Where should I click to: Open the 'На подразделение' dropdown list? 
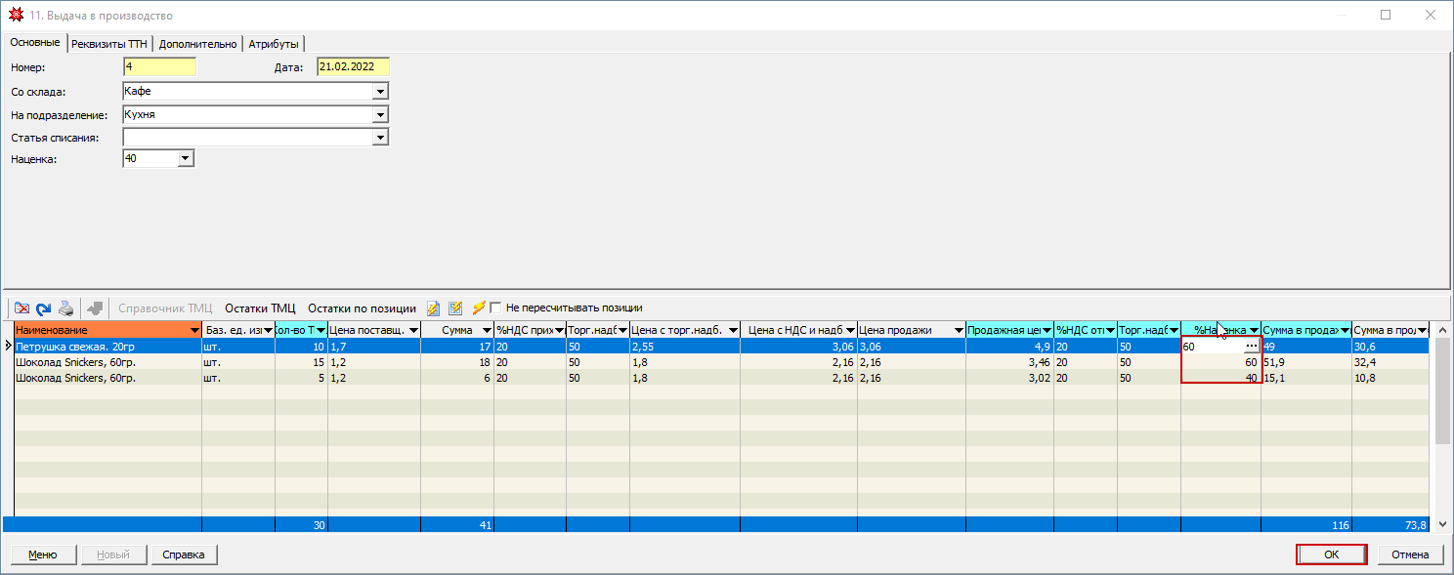[380, 115]
